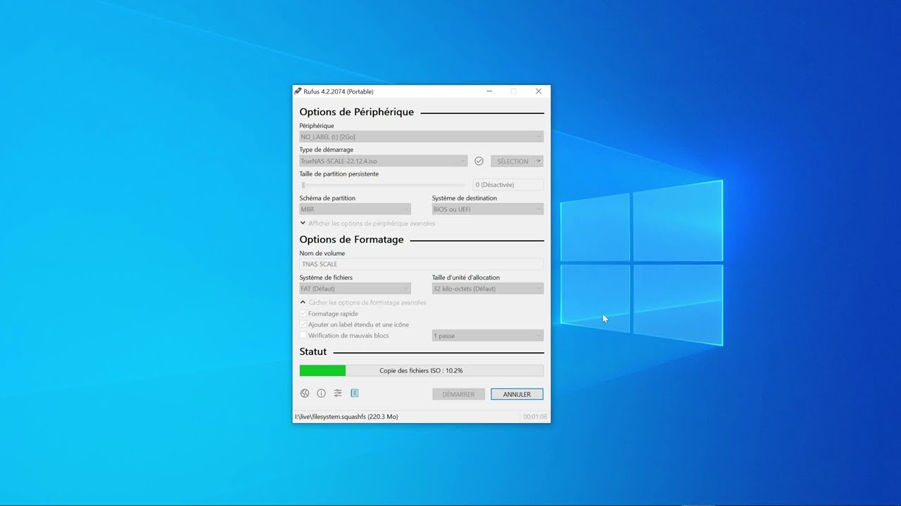Click the filesystem.squashfs status bar text
The width and height of the screenshot is (901, 506).
(346, 417)
